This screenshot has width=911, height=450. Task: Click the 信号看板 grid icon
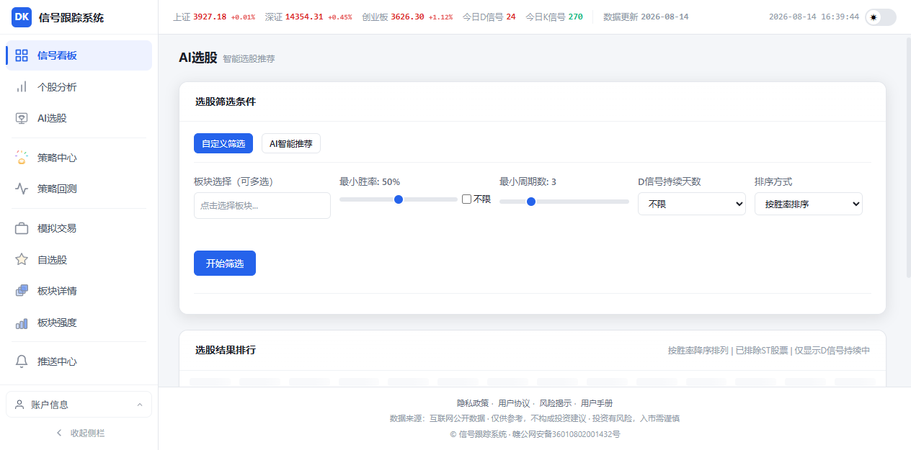(x=22, y=55)
